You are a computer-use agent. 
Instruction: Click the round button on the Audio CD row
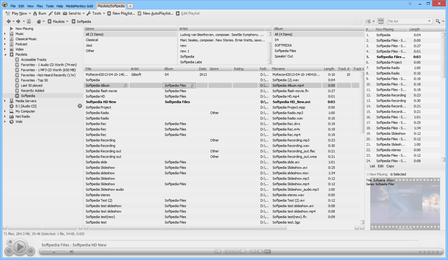[x=80, y=106]
